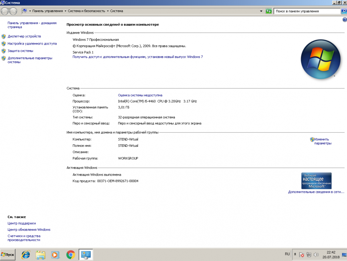Image resolution: width=347 pixels, height=261 pixels.
Task: Expand the arrow before Панель управления breadcrumb
Action: (30, 11)
